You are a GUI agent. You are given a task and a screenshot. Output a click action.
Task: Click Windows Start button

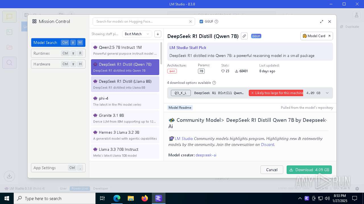7,198
